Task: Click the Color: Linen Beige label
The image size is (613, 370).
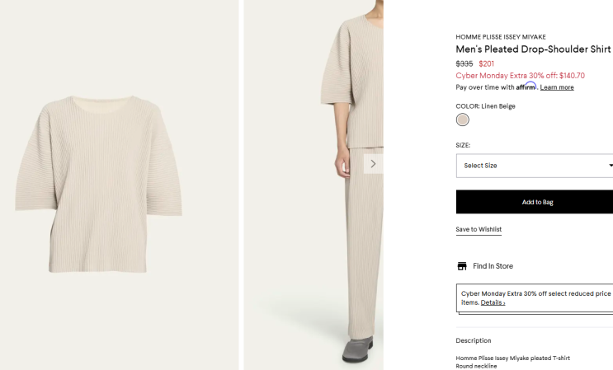Action: (485, 106)
